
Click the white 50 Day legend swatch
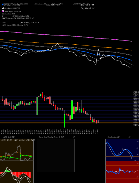tap(3, 8)
